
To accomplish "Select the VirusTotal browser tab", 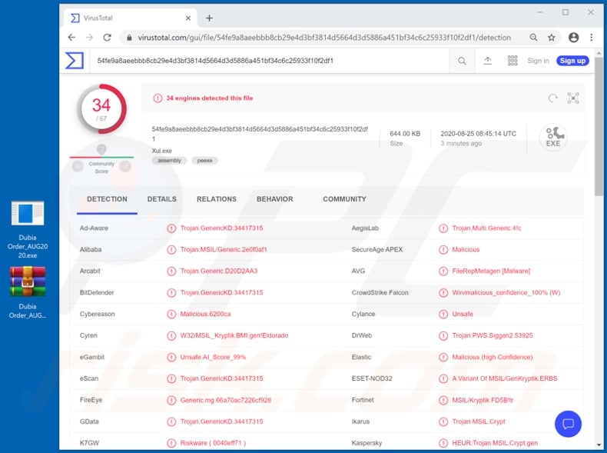I will coord(130,18).
